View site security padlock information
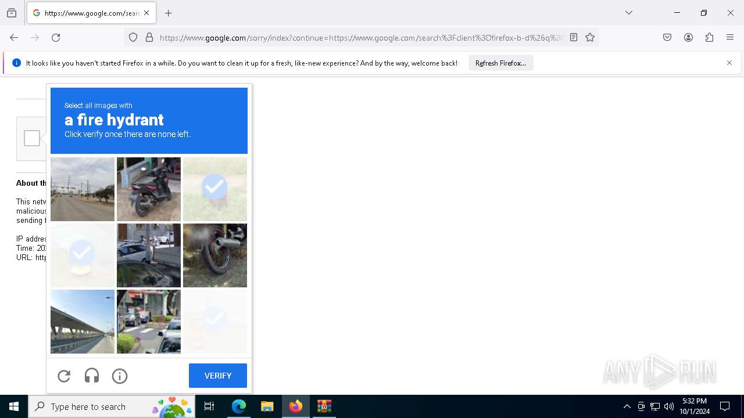The height and width of the screenshot is (418, 744). [x=149, y=38]
